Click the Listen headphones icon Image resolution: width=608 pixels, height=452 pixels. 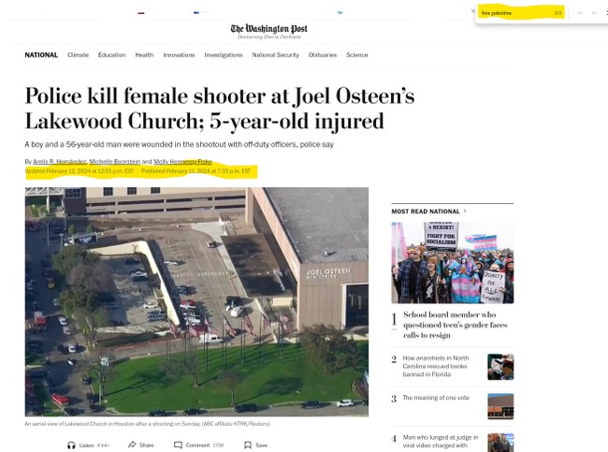[71, 445]
